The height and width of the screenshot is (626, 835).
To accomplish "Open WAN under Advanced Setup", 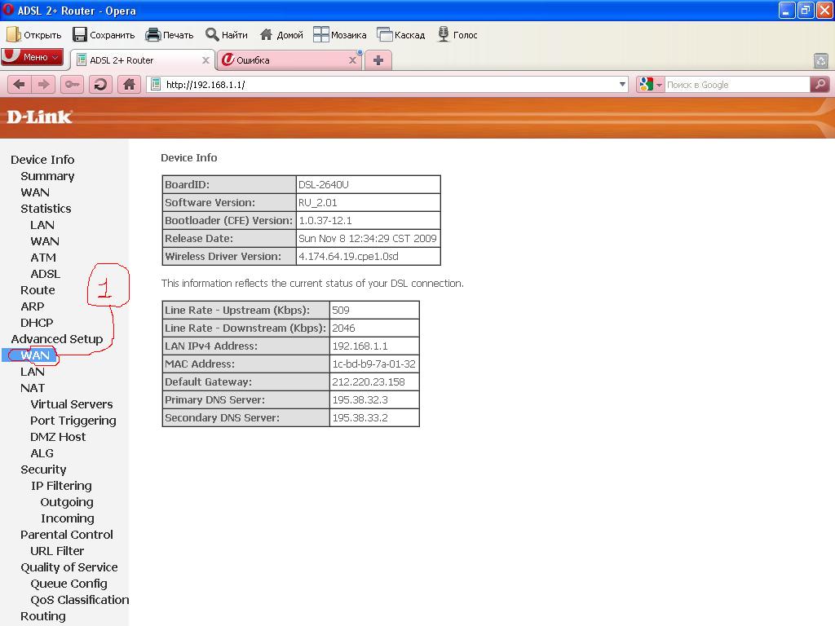I will (35, 355).
